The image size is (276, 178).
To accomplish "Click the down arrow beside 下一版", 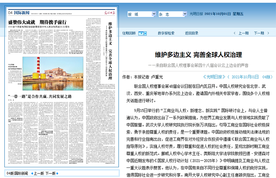I will 58,173.
